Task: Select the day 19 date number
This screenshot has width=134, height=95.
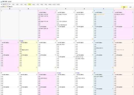Action: pos(114,73)
